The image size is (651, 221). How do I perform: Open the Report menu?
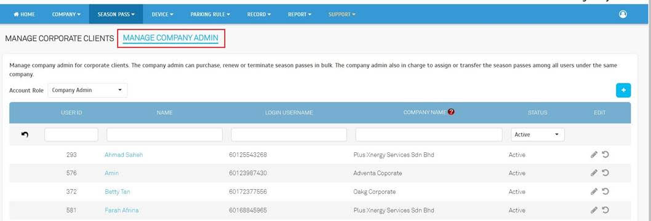(299, 14)
